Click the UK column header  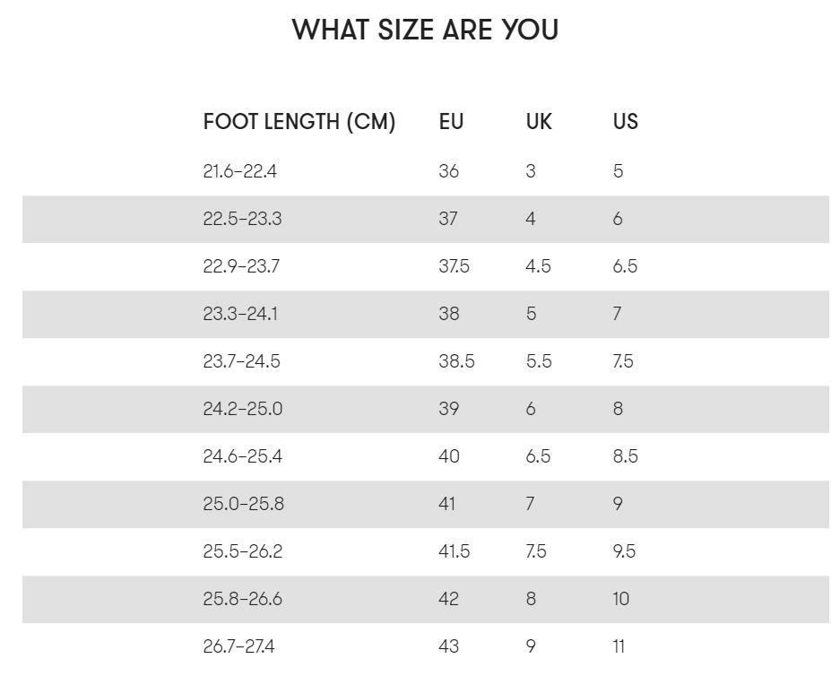(x=539, y=122)
